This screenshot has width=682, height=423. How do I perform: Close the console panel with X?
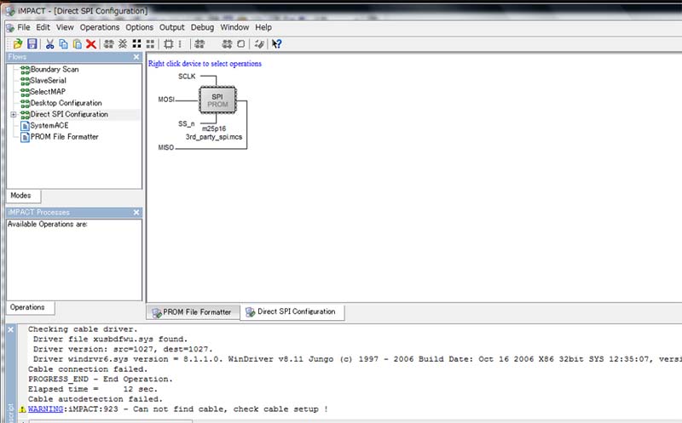pyautogui.click(x=11, y=329)
